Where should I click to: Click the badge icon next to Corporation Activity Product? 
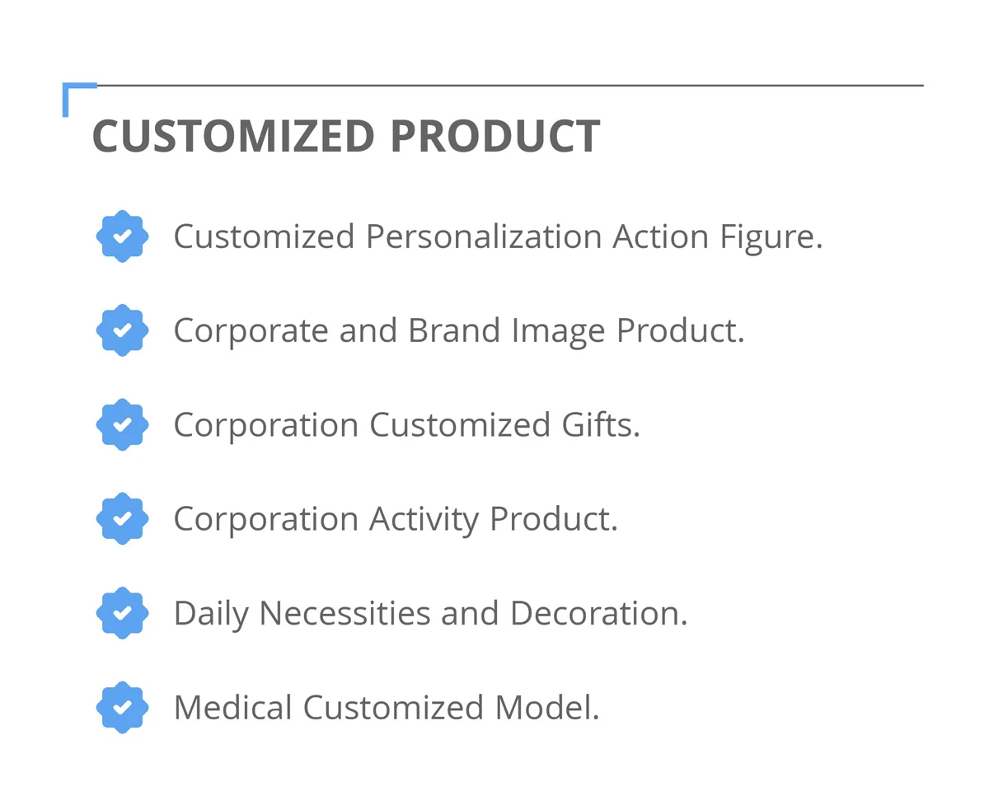122,519
